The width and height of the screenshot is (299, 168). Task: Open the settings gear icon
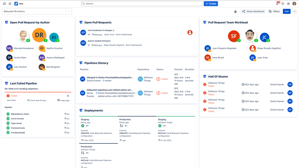pos(288,4)
